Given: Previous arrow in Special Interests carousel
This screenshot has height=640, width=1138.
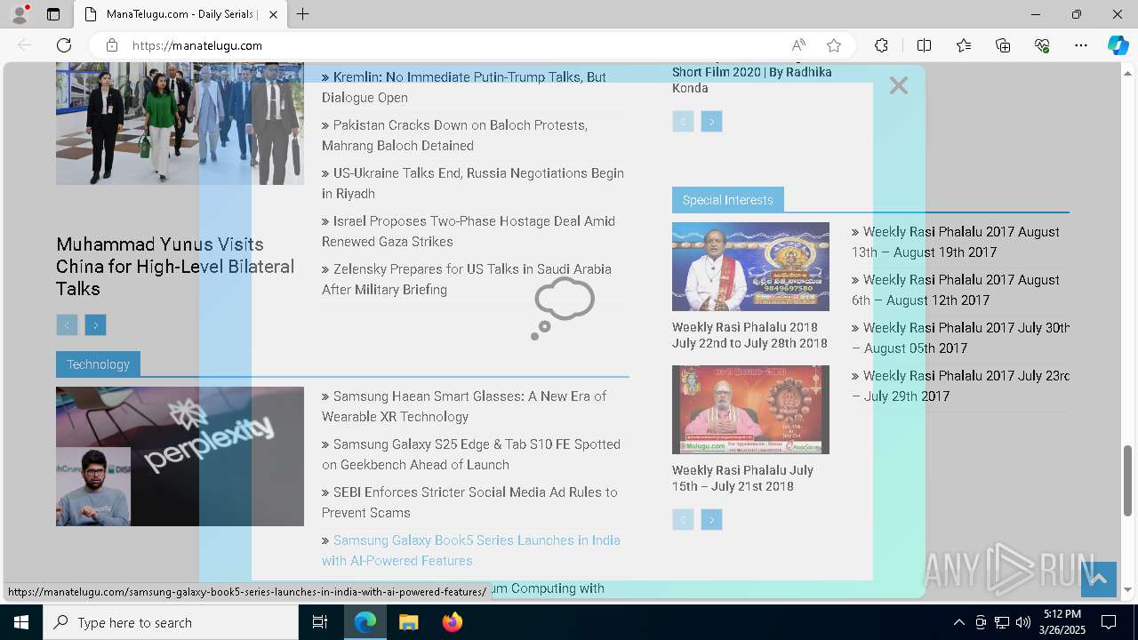Looking at the screenshot, I should point(683,520).
